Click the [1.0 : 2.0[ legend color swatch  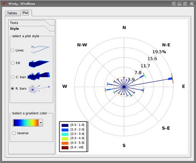pyautogui.click(x=65, y=130)
